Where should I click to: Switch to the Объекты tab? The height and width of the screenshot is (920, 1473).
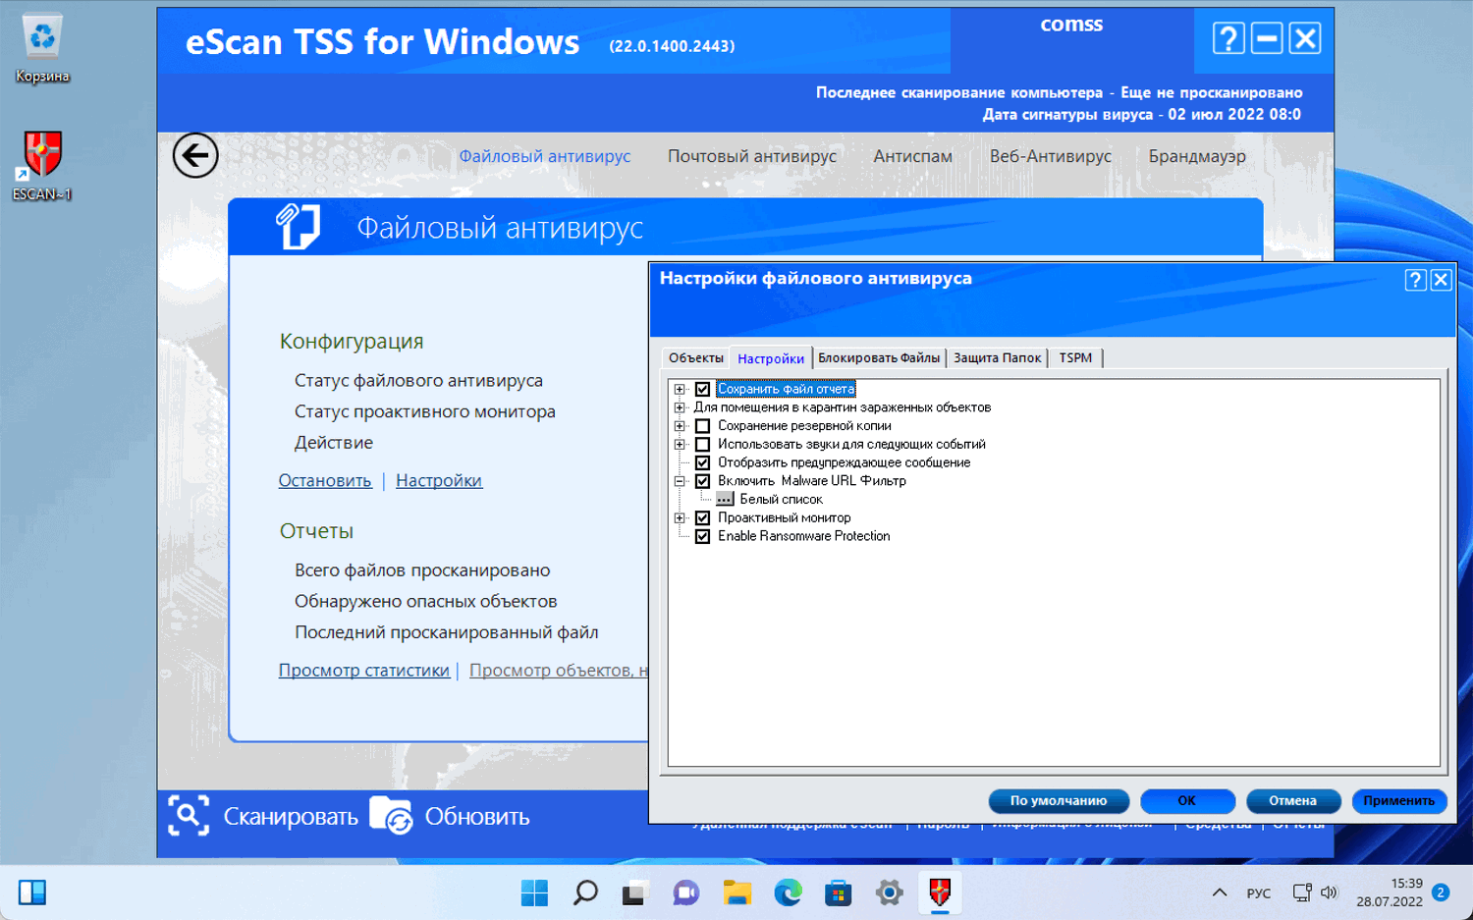pos(696,358)
